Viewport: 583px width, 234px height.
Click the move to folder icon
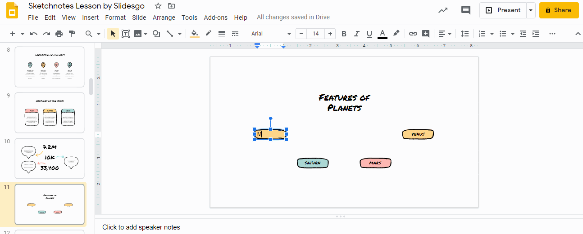coord(171,6)
